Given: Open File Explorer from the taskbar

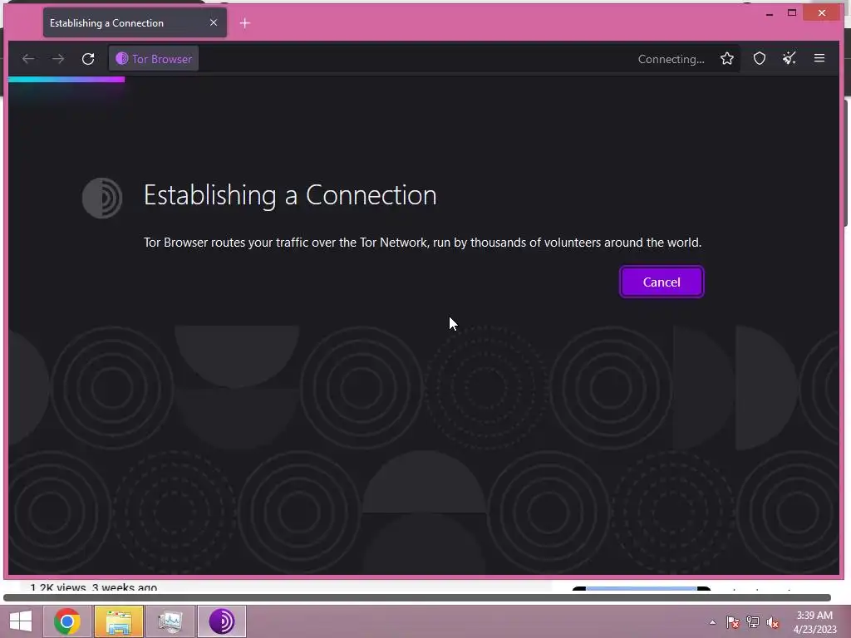Looking at the screenshot, I should click(119, 621).
